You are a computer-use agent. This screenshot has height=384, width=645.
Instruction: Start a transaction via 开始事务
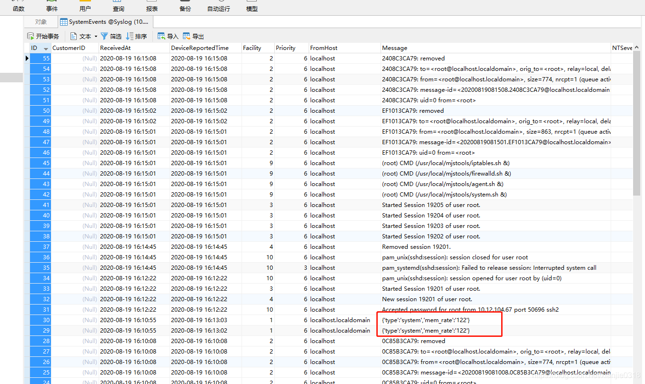click(43, 36)
